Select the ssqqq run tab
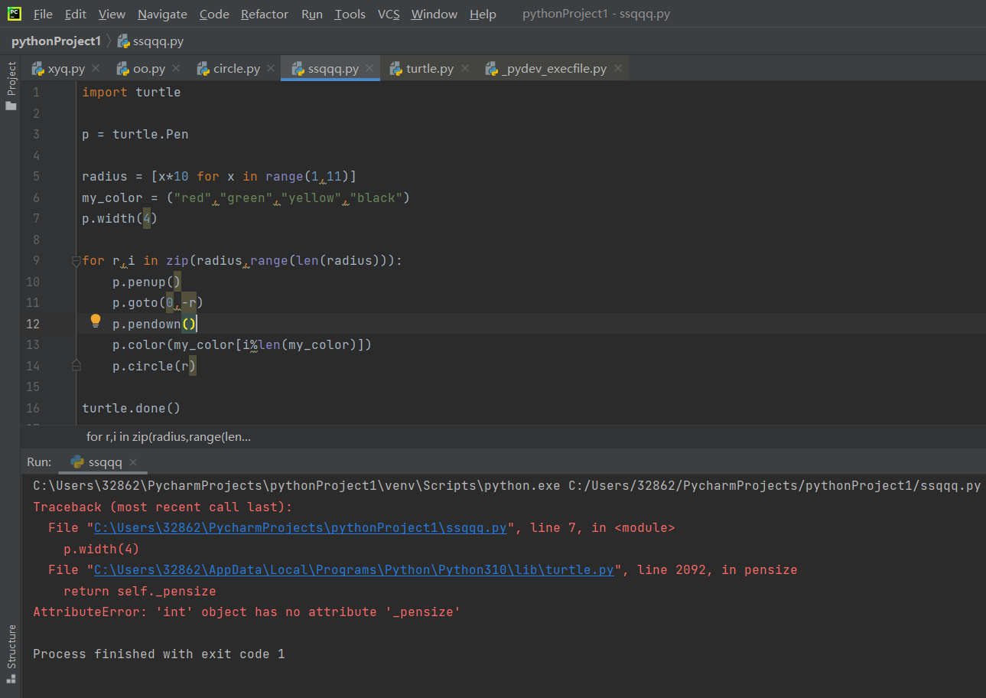Screen dimensions: 986x698 (x=105, y=462)
